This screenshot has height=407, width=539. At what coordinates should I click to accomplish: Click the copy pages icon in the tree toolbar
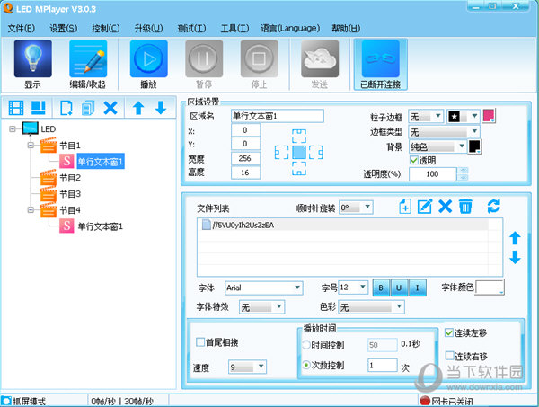pyautogui.click(x=88, y=108)
